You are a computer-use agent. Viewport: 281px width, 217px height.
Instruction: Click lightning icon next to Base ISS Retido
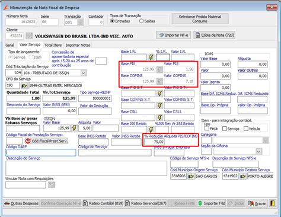point(151,129)
